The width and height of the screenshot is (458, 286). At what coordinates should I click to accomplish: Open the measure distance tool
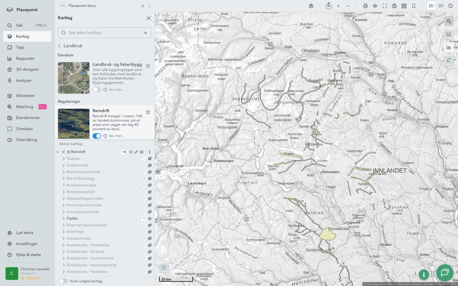pyautogui.click(x=448, y=34)
